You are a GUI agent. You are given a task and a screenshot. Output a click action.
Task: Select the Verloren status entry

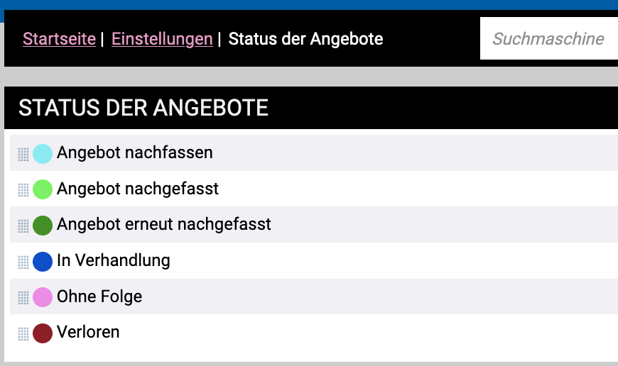88,332
